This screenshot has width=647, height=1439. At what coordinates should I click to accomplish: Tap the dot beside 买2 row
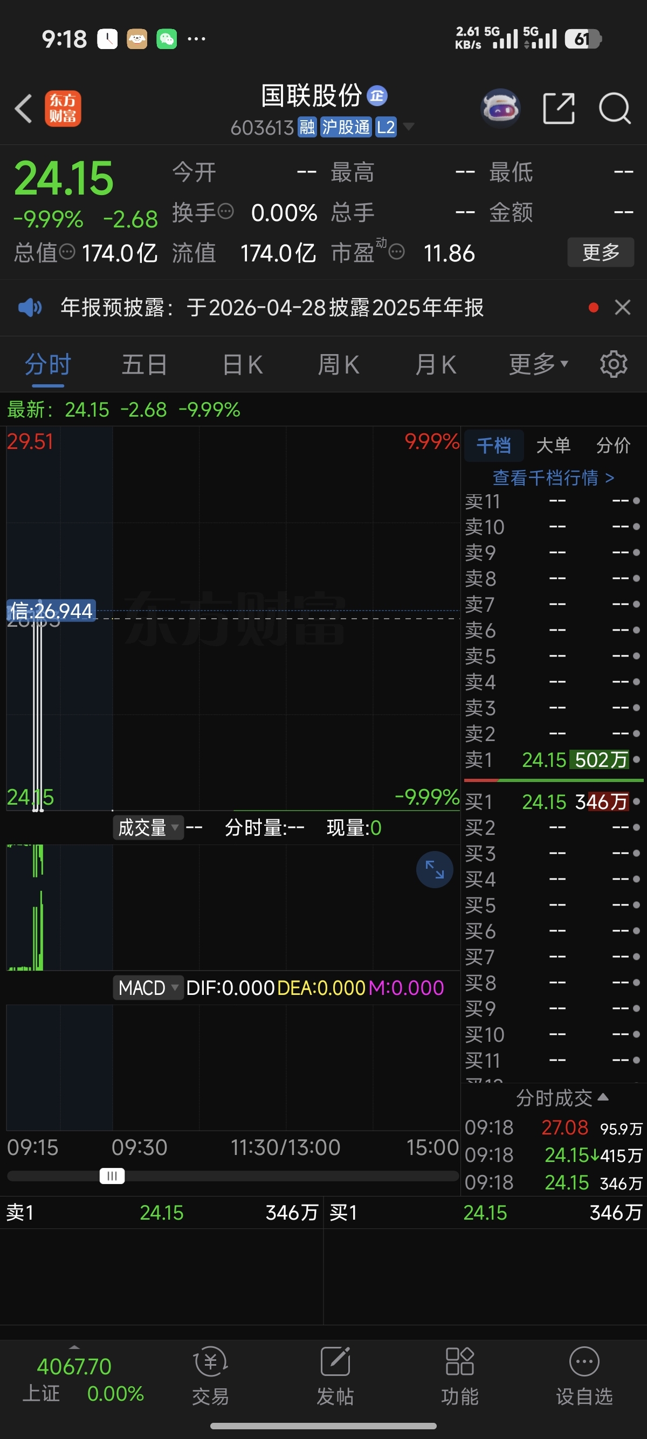[x=636, y=827]
